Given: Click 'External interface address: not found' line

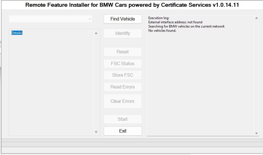Looking at the screenshot, I should tap(175, 22).
